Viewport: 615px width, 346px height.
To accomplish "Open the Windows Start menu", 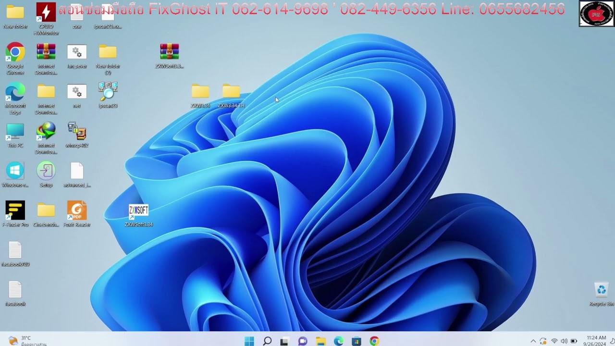I will (x=249, y=341).
